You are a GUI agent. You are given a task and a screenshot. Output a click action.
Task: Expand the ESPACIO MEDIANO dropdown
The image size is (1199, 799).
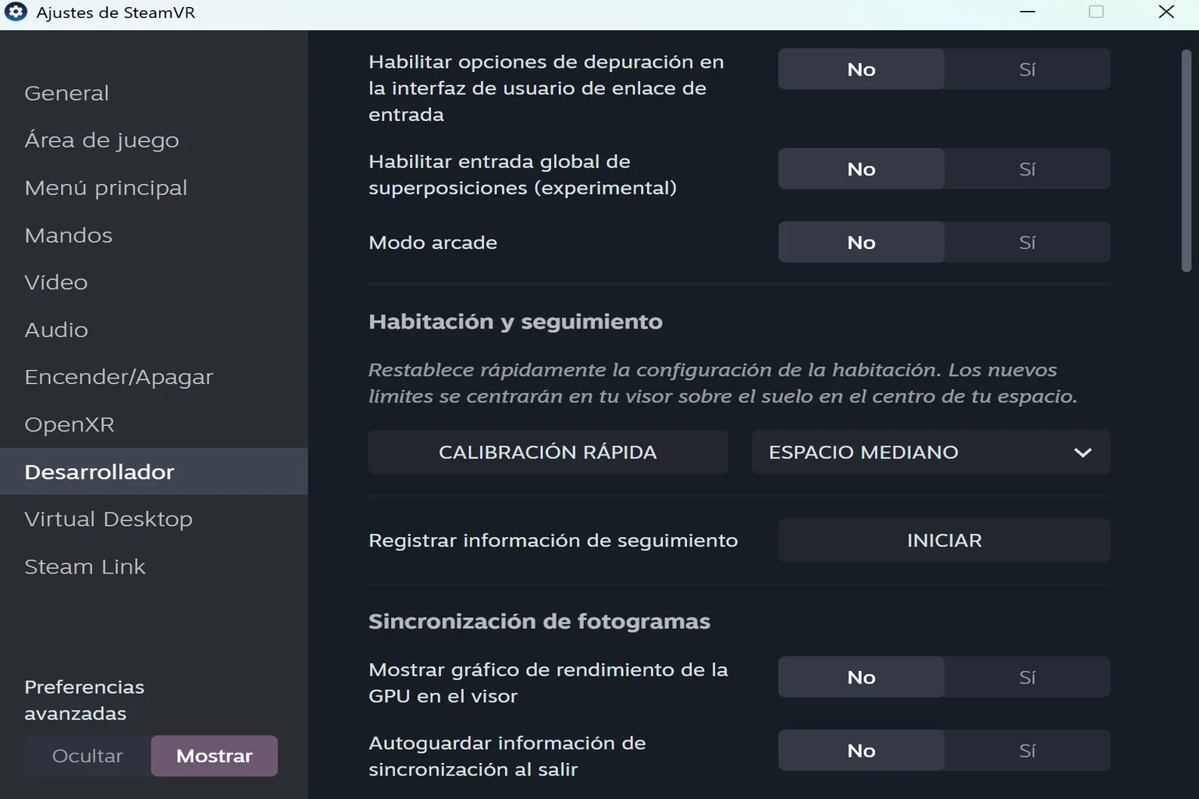[x=930, y=453]
